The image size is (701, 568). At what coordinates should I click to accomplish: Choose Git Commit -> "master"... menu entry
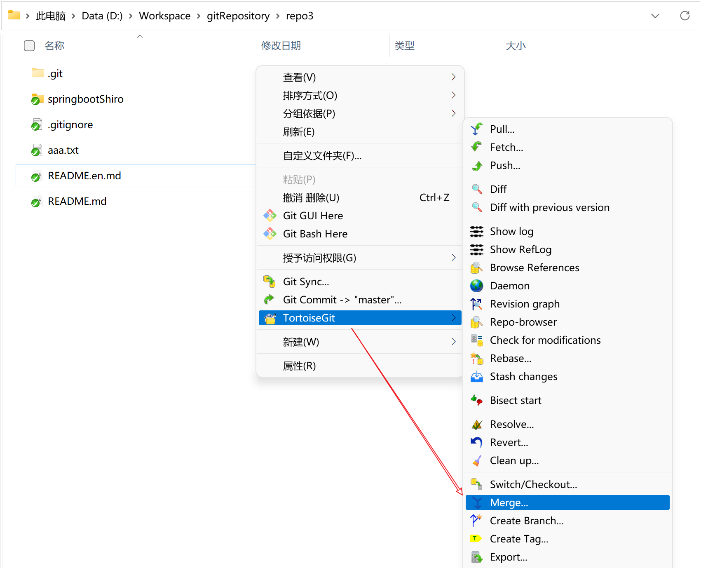coord(342,300)
